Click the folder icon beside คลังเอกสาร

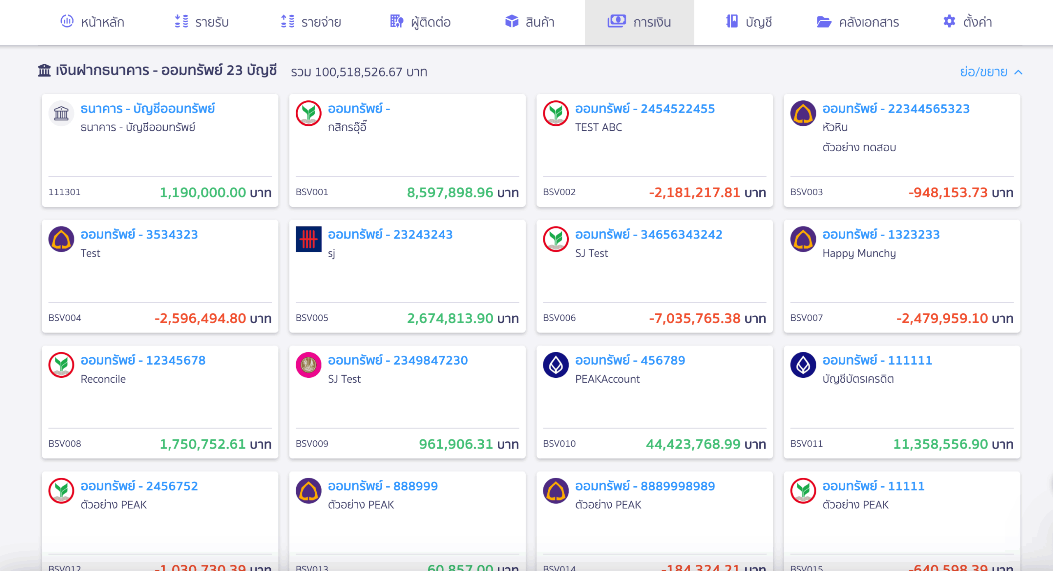pos(824,21)
